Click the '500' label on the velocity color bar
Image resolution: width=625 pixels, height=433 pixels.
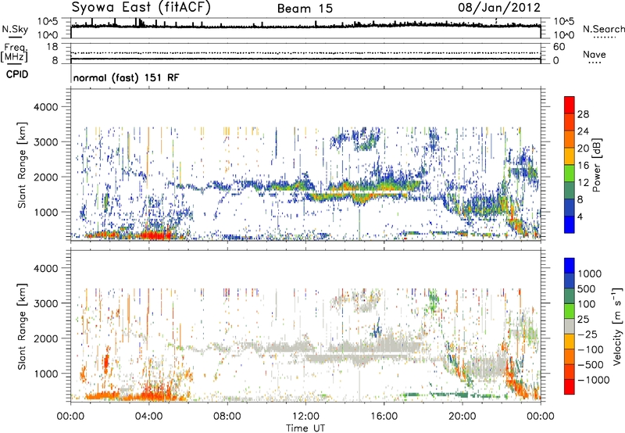click(587, 288)
